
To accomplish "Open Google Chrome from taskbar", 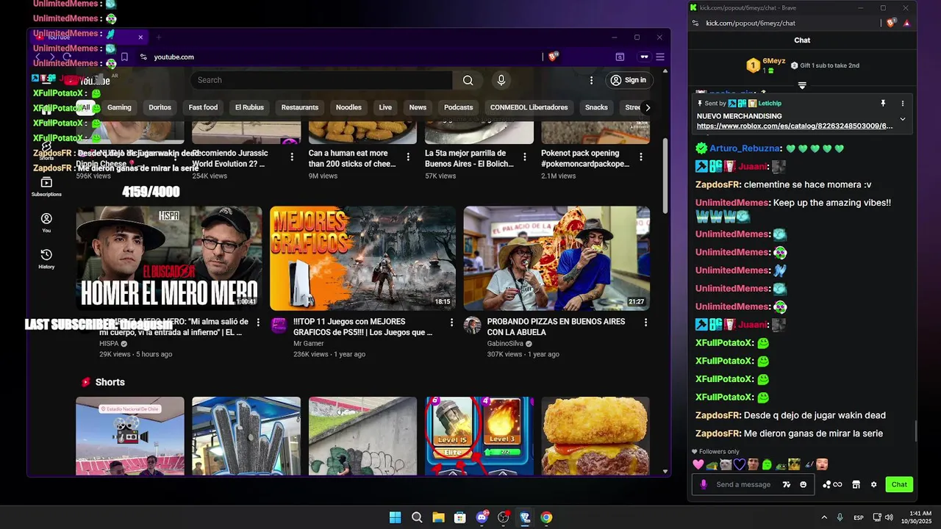I will tap(546, 517).
